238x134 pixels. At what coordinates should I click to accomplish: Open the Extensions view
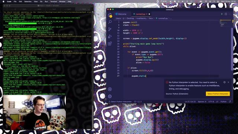coord(110,44)
